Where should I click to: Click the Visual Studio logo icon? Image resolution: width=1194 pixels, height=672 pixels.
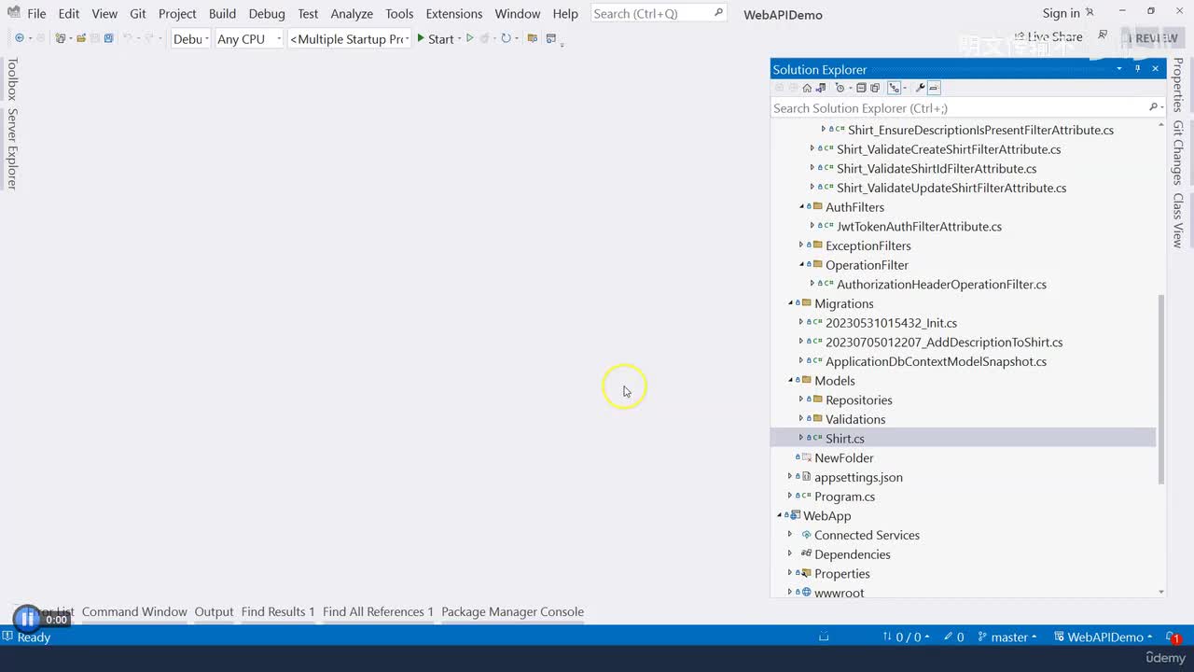pyautogui.click(x=12, y=13)
